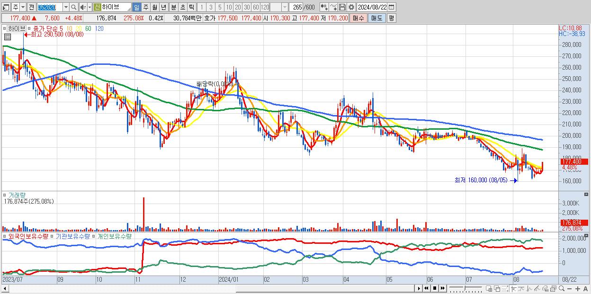Image resolution: width=591 pixels, height=294 pixels.
Task: Select the 분 (minute) period toggle
Action: 173,7
